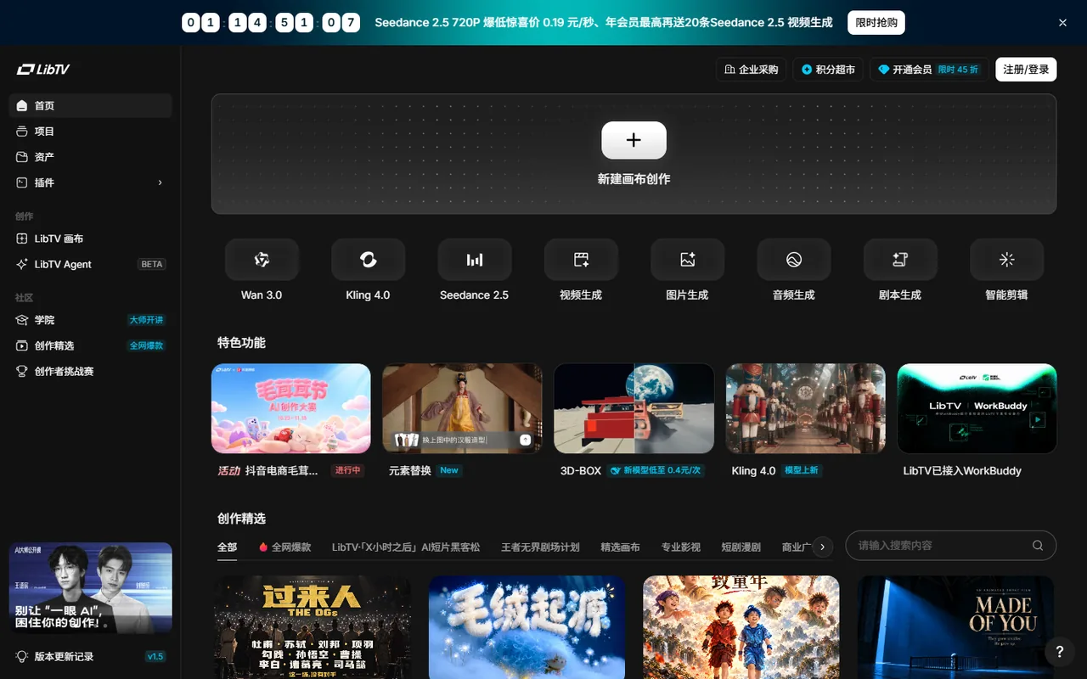Open the 过来人 THE OGs video card

[313, 627]
